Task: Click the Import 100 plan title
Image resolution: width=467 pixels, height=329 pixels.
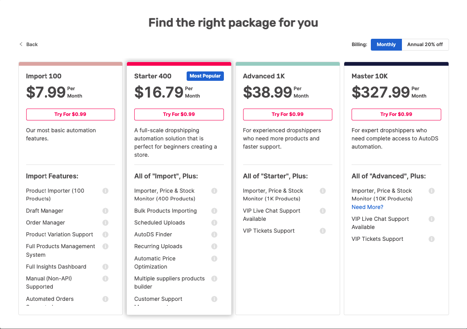Action: pos(44,76)
